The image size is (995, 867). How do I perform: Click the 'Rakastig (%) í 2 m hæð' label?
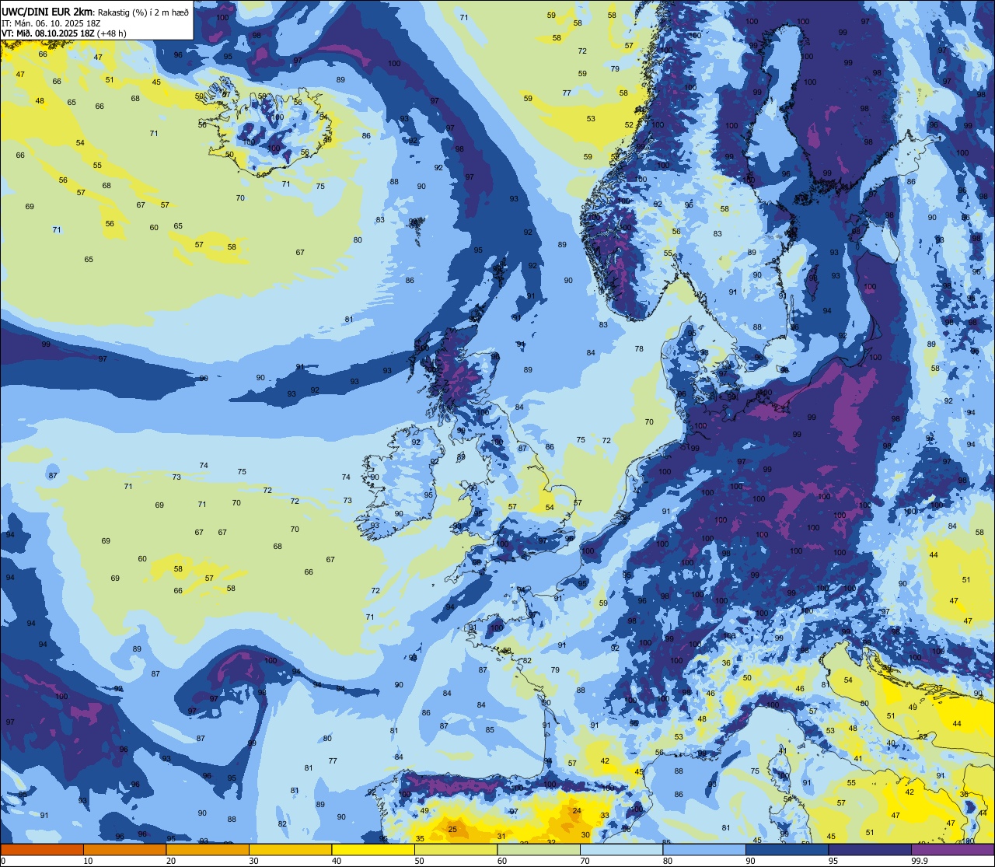coord(143,12)
